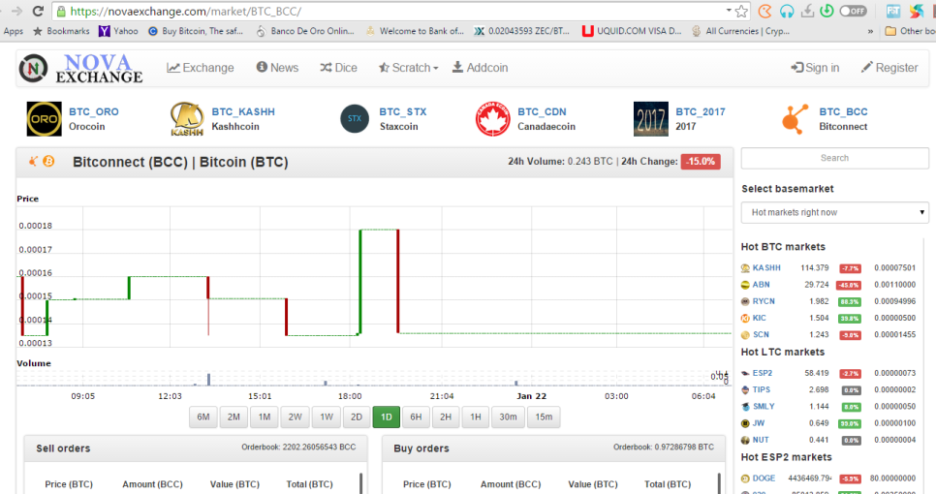Go to the Exchange menu item
The width and height of the screenshot is (936, 494).
201,68
